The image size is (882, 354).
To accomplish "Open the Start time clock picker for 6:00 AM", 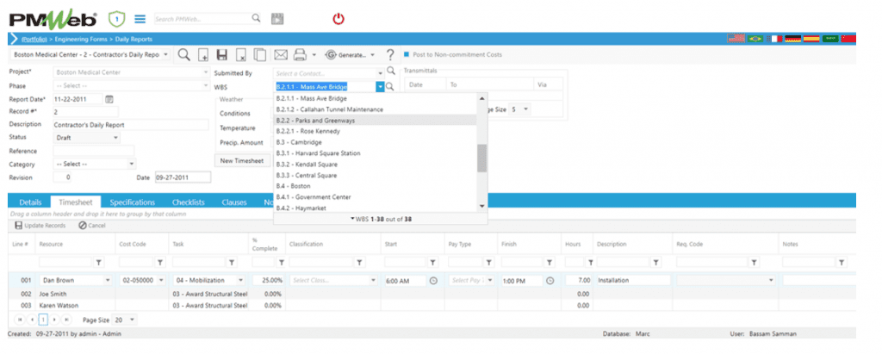I will 433,280.
